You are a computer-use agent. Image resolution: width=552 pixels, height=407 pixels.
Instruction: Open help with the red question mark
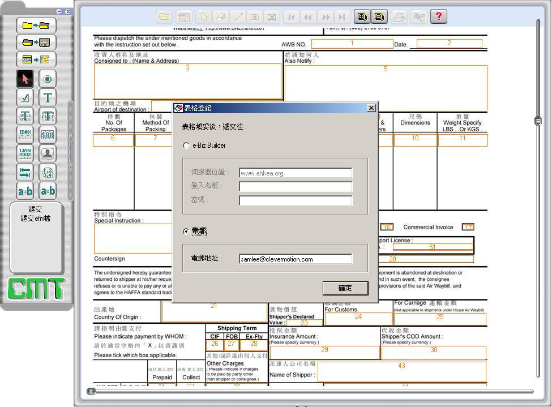[439, 17]
